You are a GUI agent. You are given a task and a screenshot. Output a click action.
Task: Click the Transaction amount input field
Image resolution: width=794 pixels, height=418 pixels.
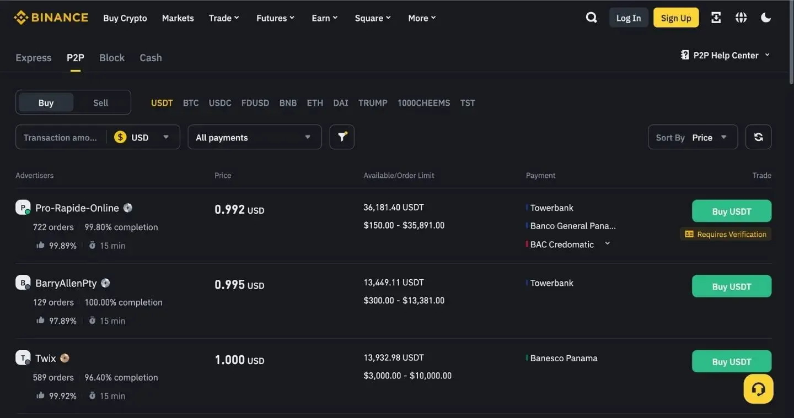60,137
